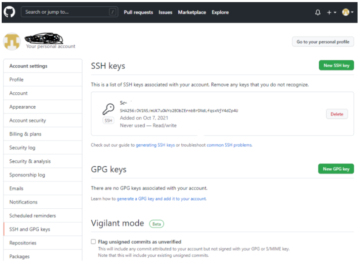Viewport: 361px width, 271px height.
Task: Open Repositories in sidebar
Action: 43,243
